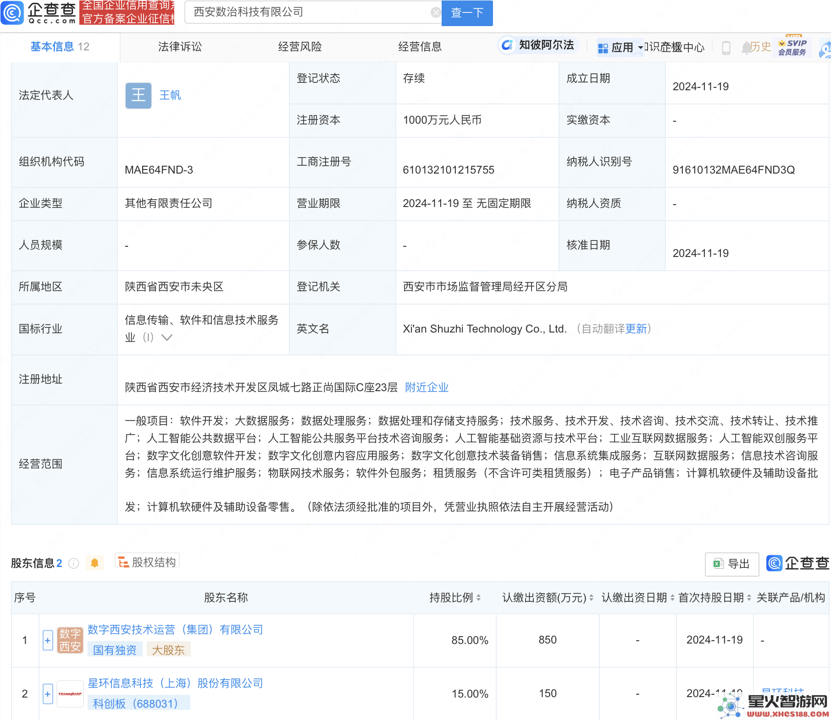Screen dimensions: 831x720
Task: Switch to the 基本信息 tab
Action: [x=60, y=47]
